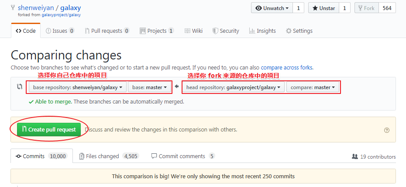The image size is (406, 187).
Task: Expand the Unwatch dropdown button
Action: (272, 8)
